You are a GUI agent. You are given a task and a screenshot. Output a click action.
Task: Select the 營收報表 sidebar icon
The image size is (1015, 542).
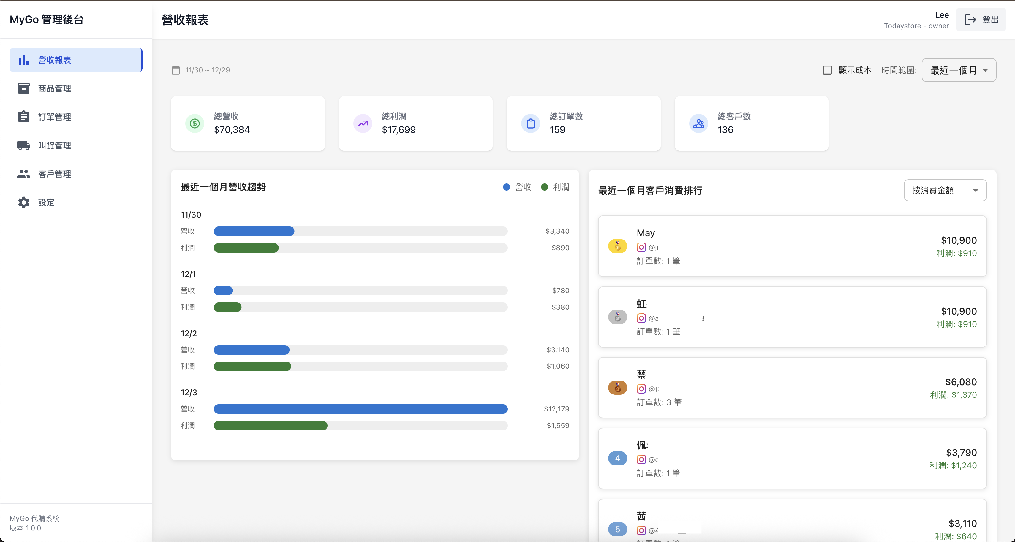click(24, 60)
